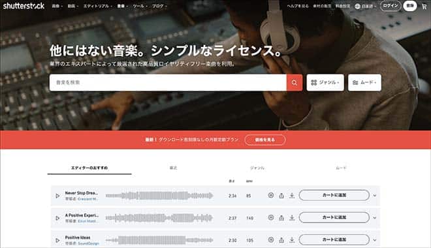Play the A Positive Experience track

tap(57, 218)
